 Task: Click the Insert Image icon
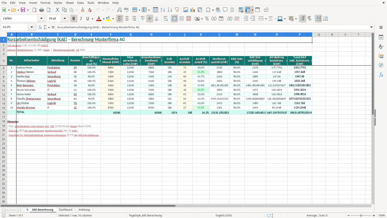point(186,10)
